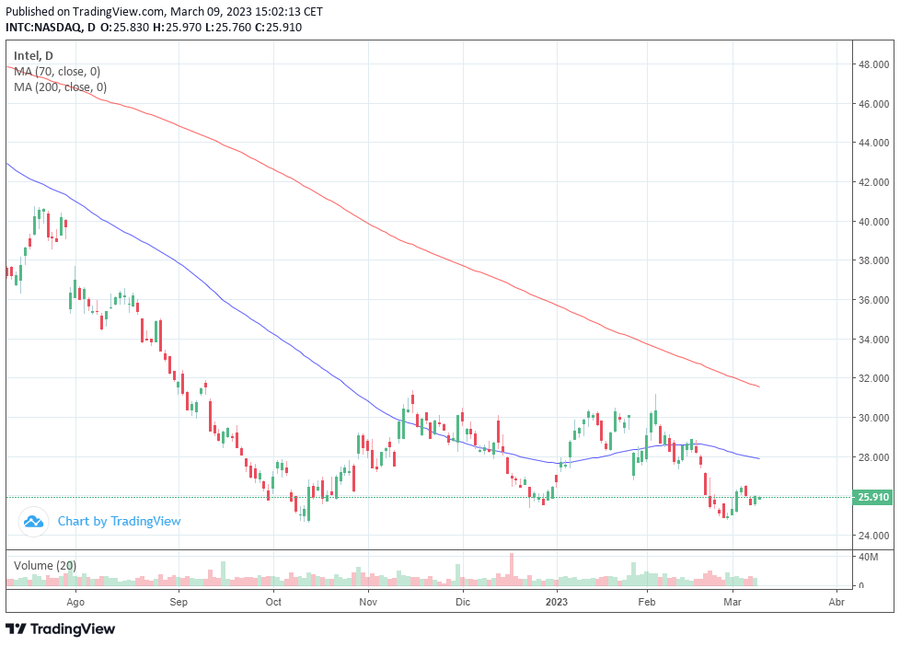Image resolution: width=900 pixels, height=646 pixels.
Task: Click the 34.000 price axis label
Action: click(873, 340)
